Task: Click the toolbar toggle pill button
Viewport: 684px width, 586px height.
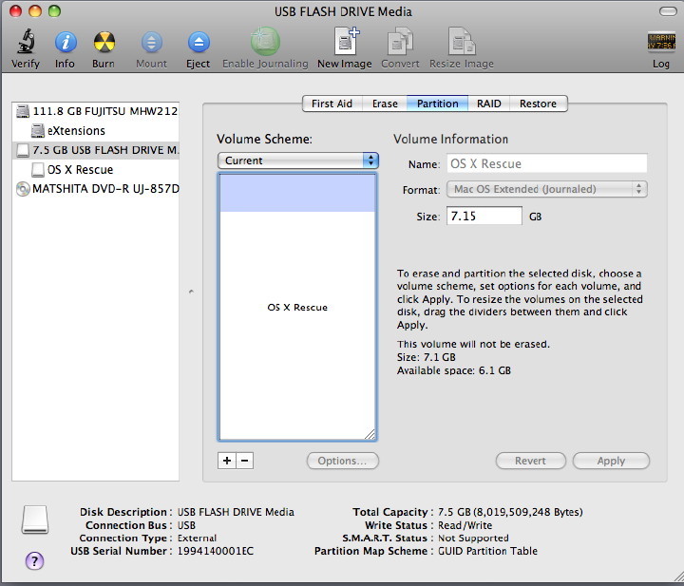Action: pyautogui.click(x=668, y=11)
